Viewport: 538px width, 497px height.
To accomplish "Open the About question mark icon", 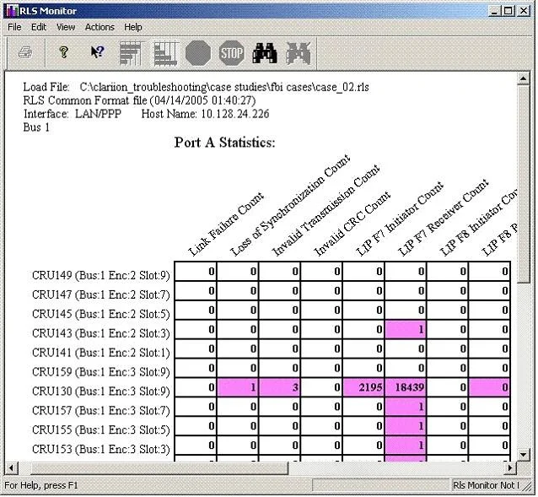I will point(63,52).
